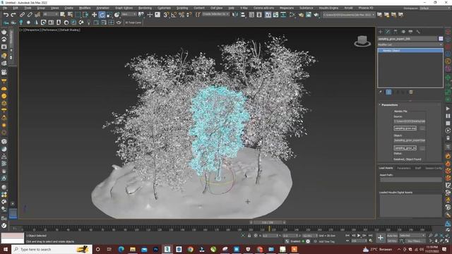452x254 pixels.
Task: Click the Render teapot icon
Action: 316,14
